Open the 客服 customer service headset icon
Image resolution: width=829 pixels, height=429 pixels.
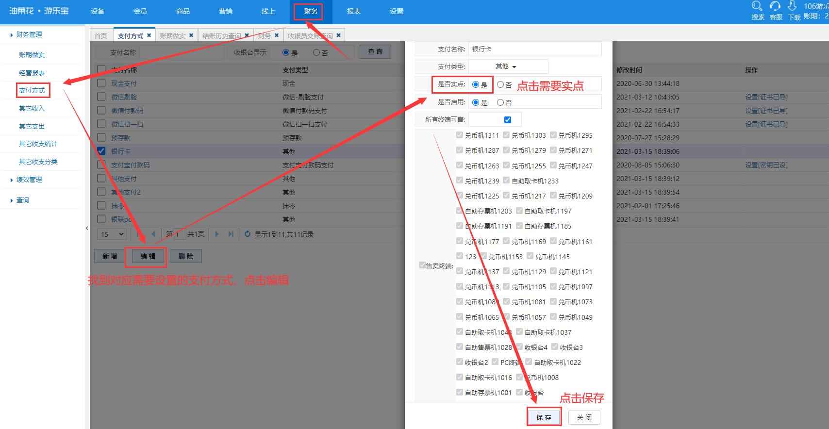(775, 6)
